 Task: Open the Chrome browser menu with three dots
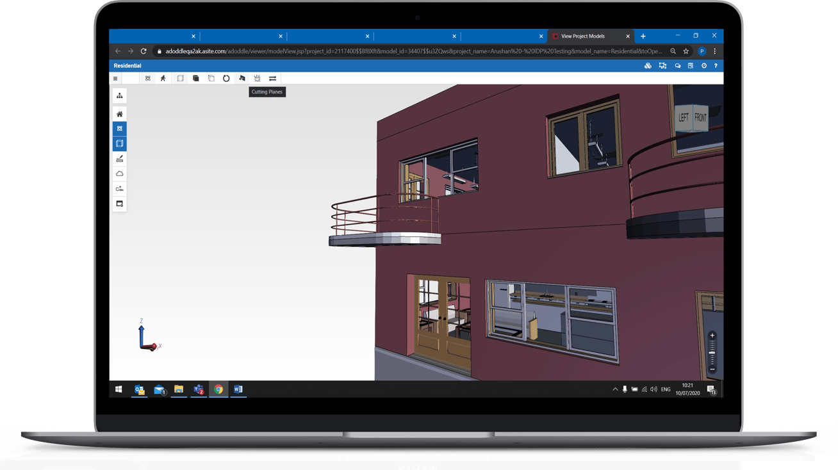(x=716, y=50)
